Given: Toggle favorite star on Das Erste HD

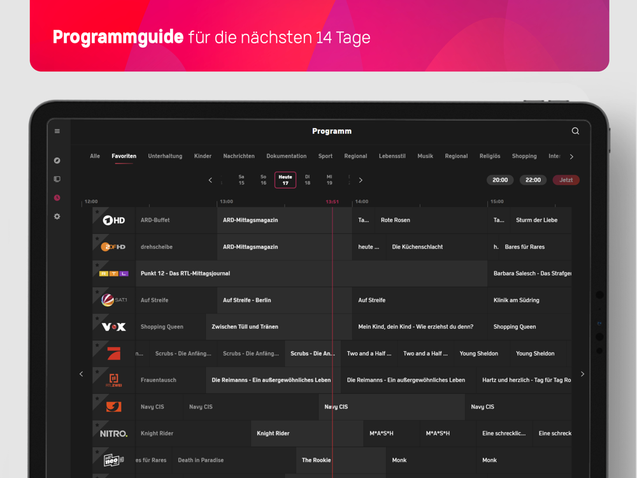Looking at the screenshot, I should (x=97, y=212).
